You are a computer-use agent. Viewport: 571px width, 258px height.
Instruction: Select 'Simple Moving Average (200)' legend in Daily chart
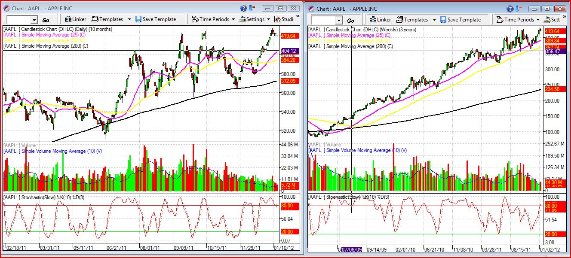click(46, 46)
